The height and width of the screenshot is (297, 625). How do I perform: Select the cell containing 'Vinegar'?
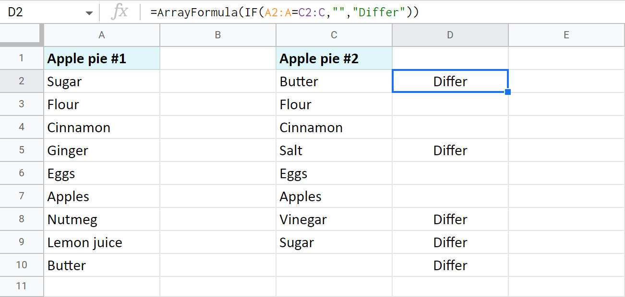point(334,219)
